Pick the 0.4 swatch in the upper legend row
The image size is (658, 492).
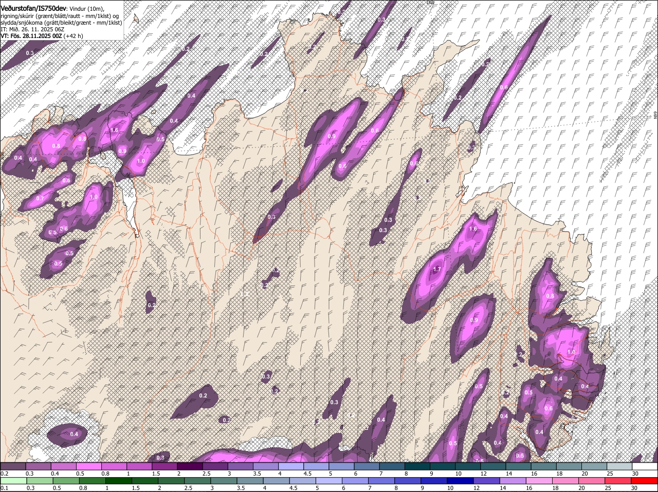point(63,466)
